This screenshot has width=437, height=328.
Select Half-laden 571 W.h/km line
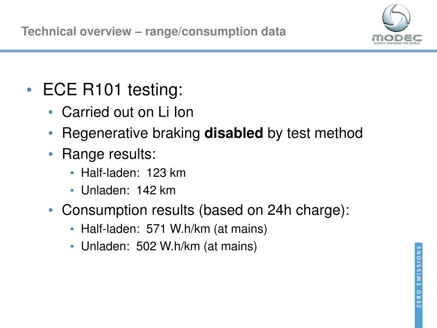[174, 229]
